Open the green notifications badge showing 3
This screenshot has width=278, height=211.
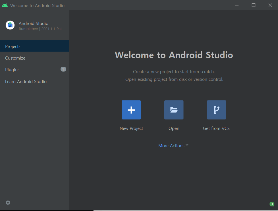click(272, 204)
